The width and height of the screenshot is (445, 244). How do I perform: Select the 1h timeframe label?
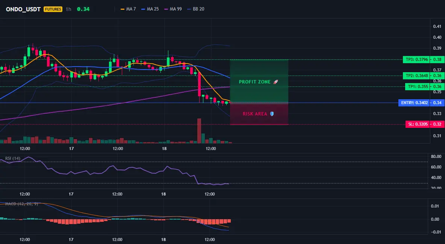[68, 9]
